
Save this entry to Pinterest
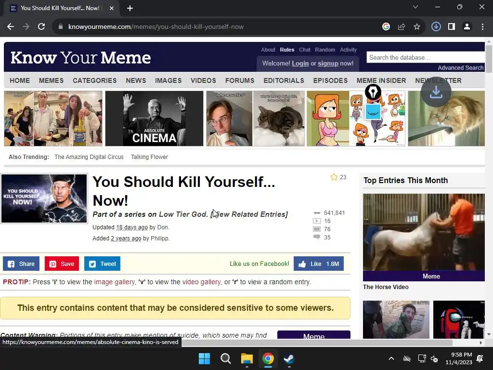tap(62, 264)
